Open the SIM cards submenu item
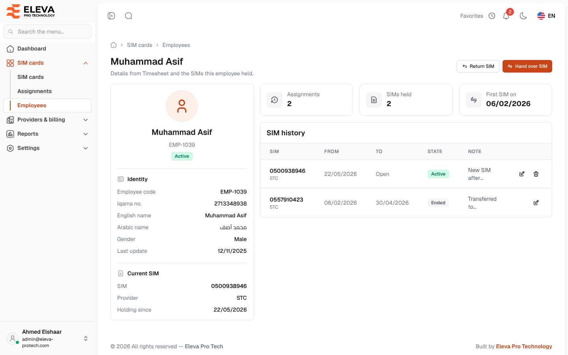568x355 pixels. 30,77
